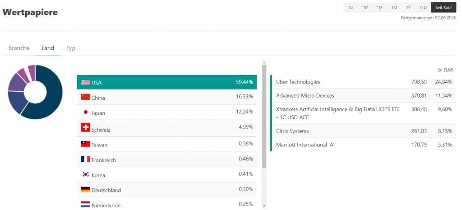
Task: Switch to the Branche tab
Action: (x=19, y=48)
